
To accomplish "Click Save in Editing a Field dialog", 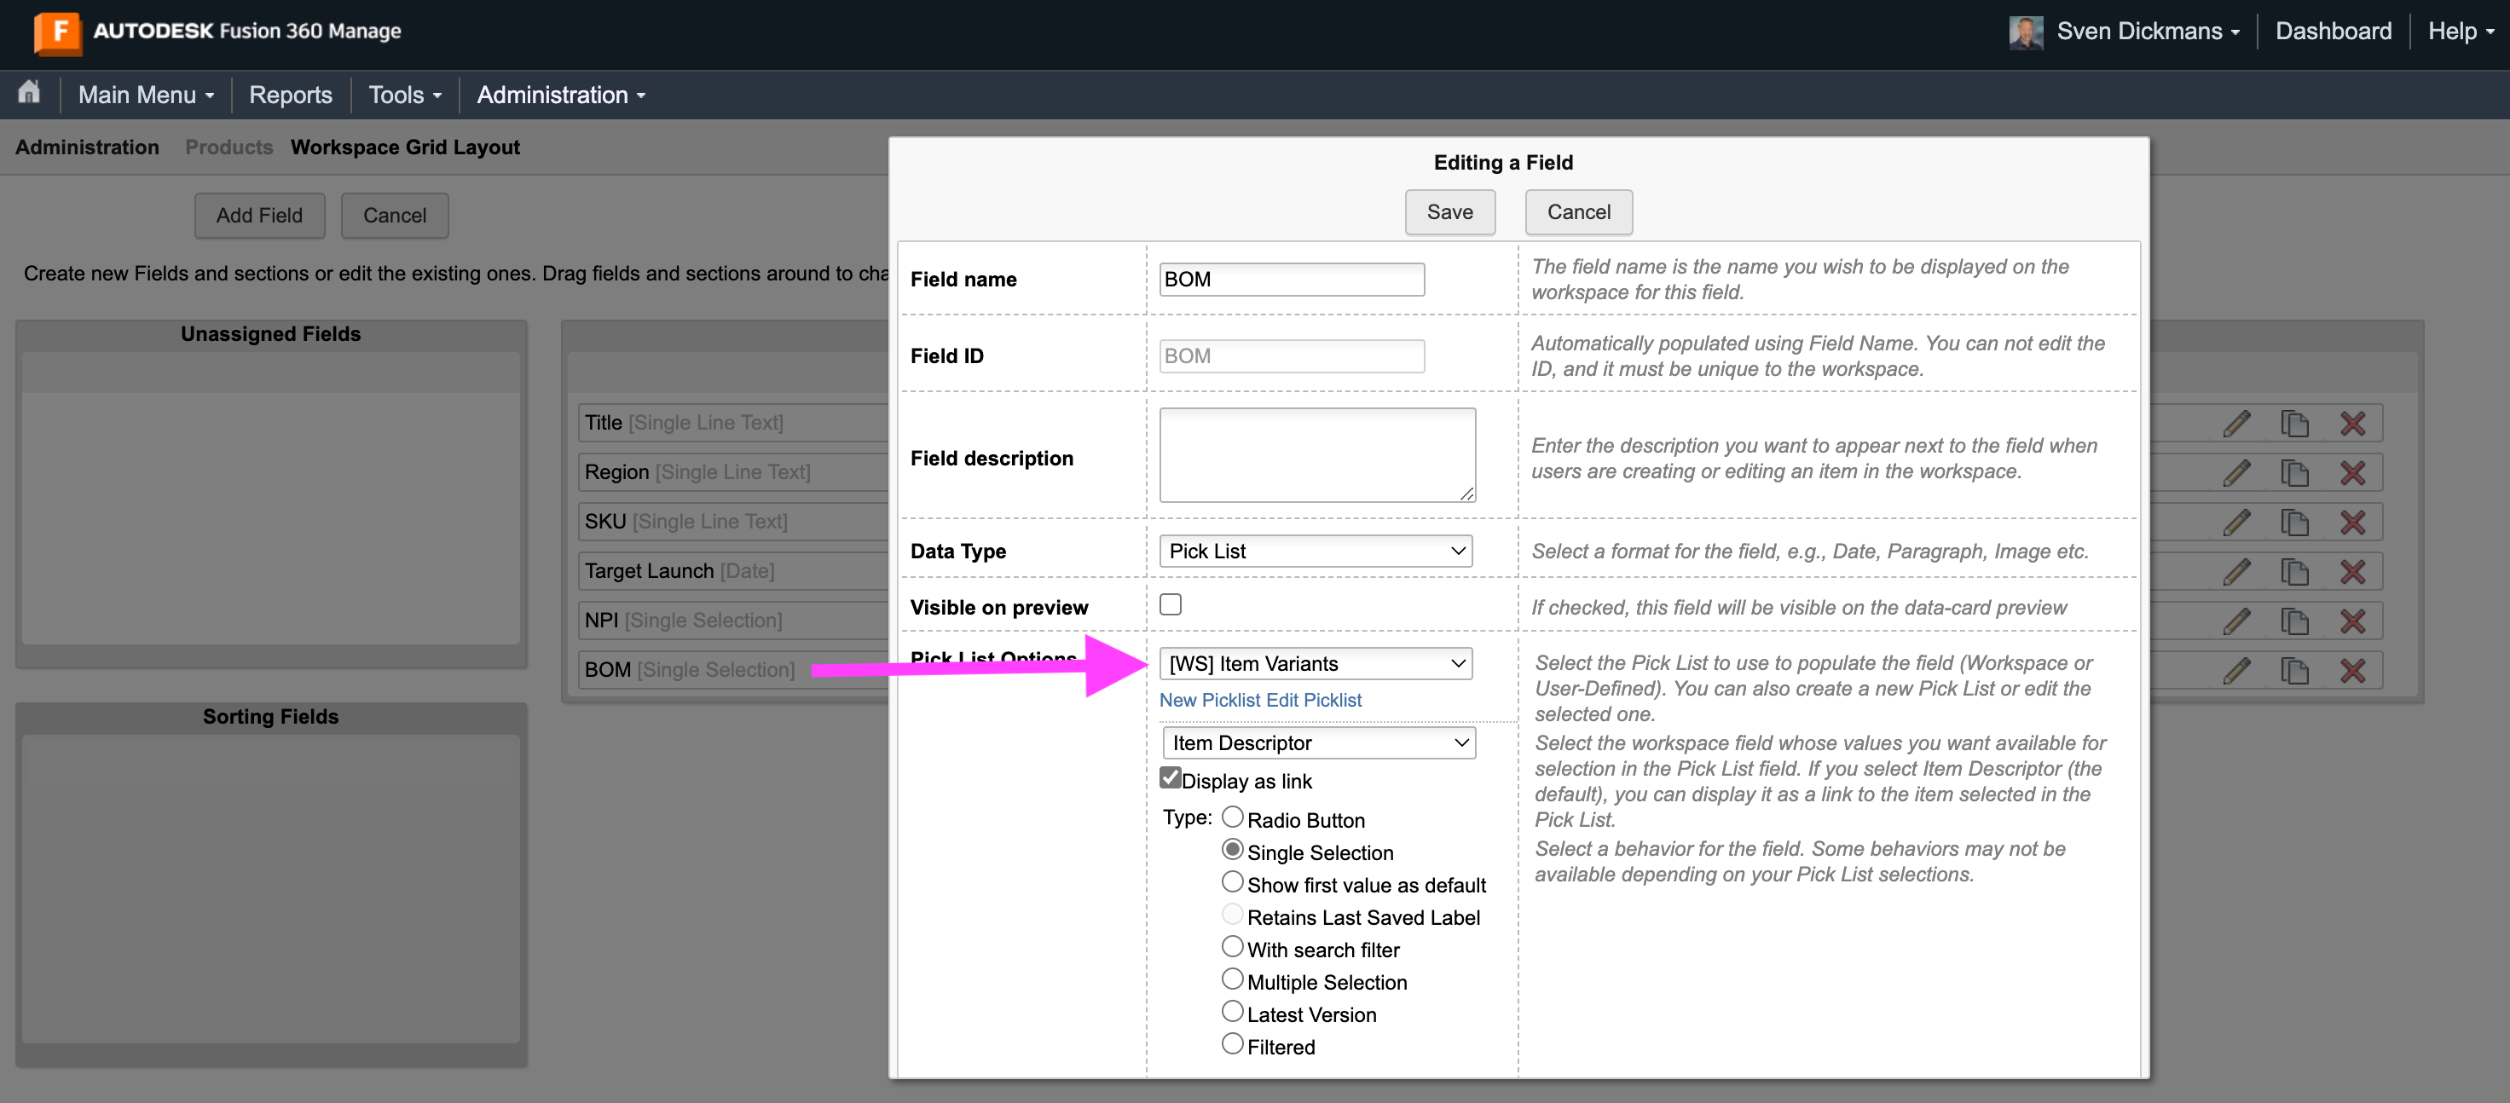I will click(1449, 212).
